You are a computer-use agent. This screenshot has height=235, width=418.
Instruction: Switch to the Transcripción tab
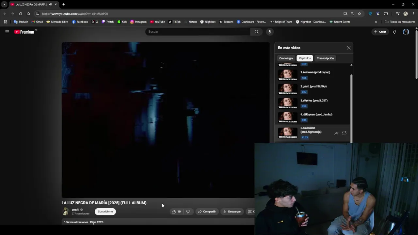point(325,58)
